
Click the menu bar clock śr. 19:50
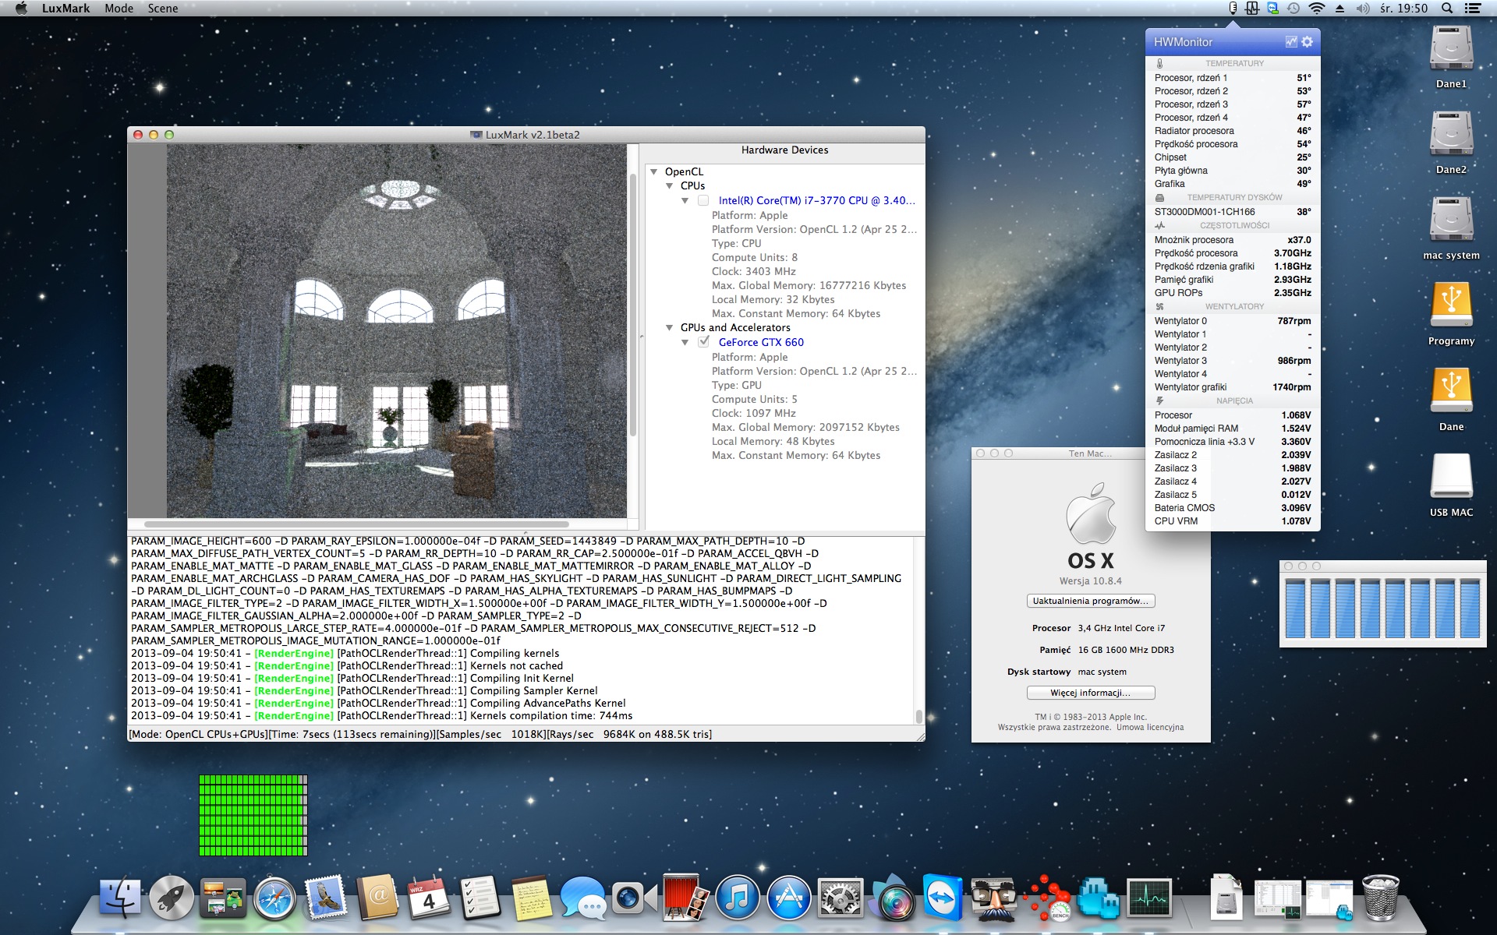1403,9
